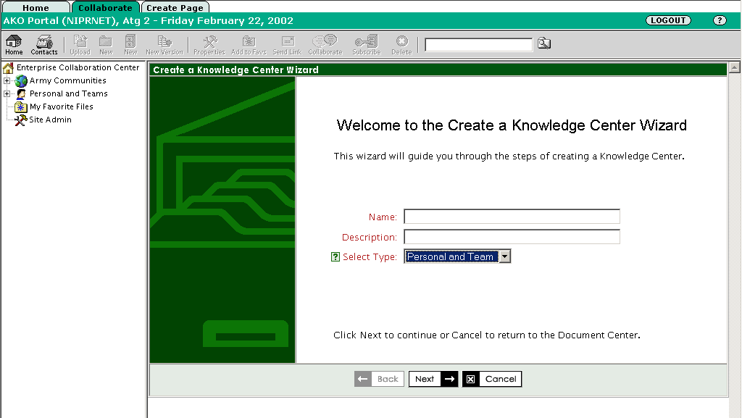Screen dimensions: 742x418
Task: Click the Upload toolbar icon
Action: coord(80,42)
